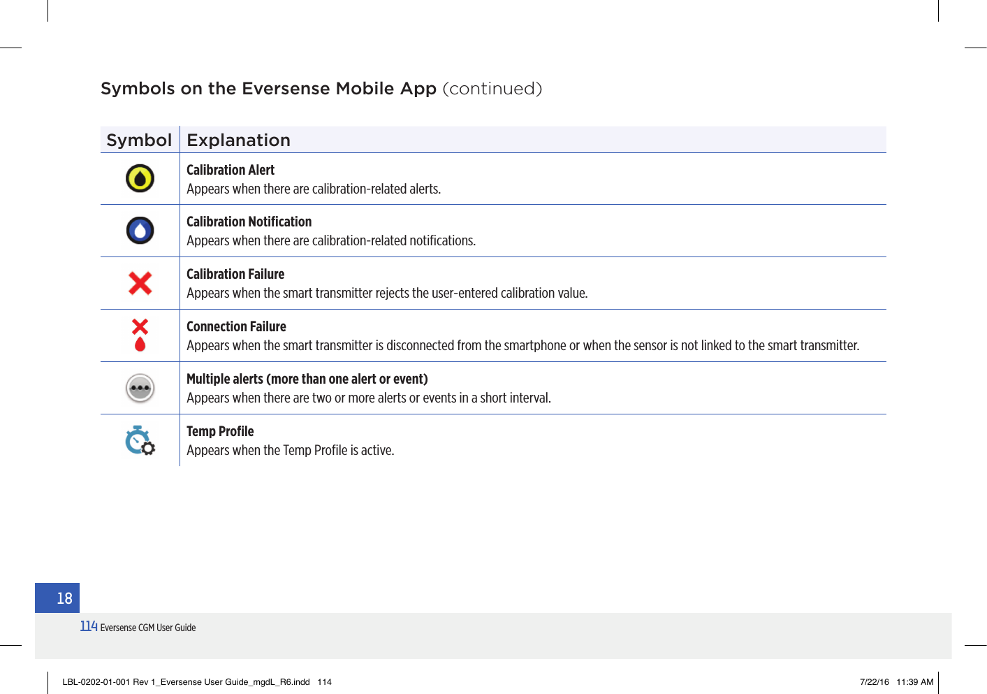The image size is (987, 694).
Task: Click the blue chapter number 18 tab
Action: [57, 598]
